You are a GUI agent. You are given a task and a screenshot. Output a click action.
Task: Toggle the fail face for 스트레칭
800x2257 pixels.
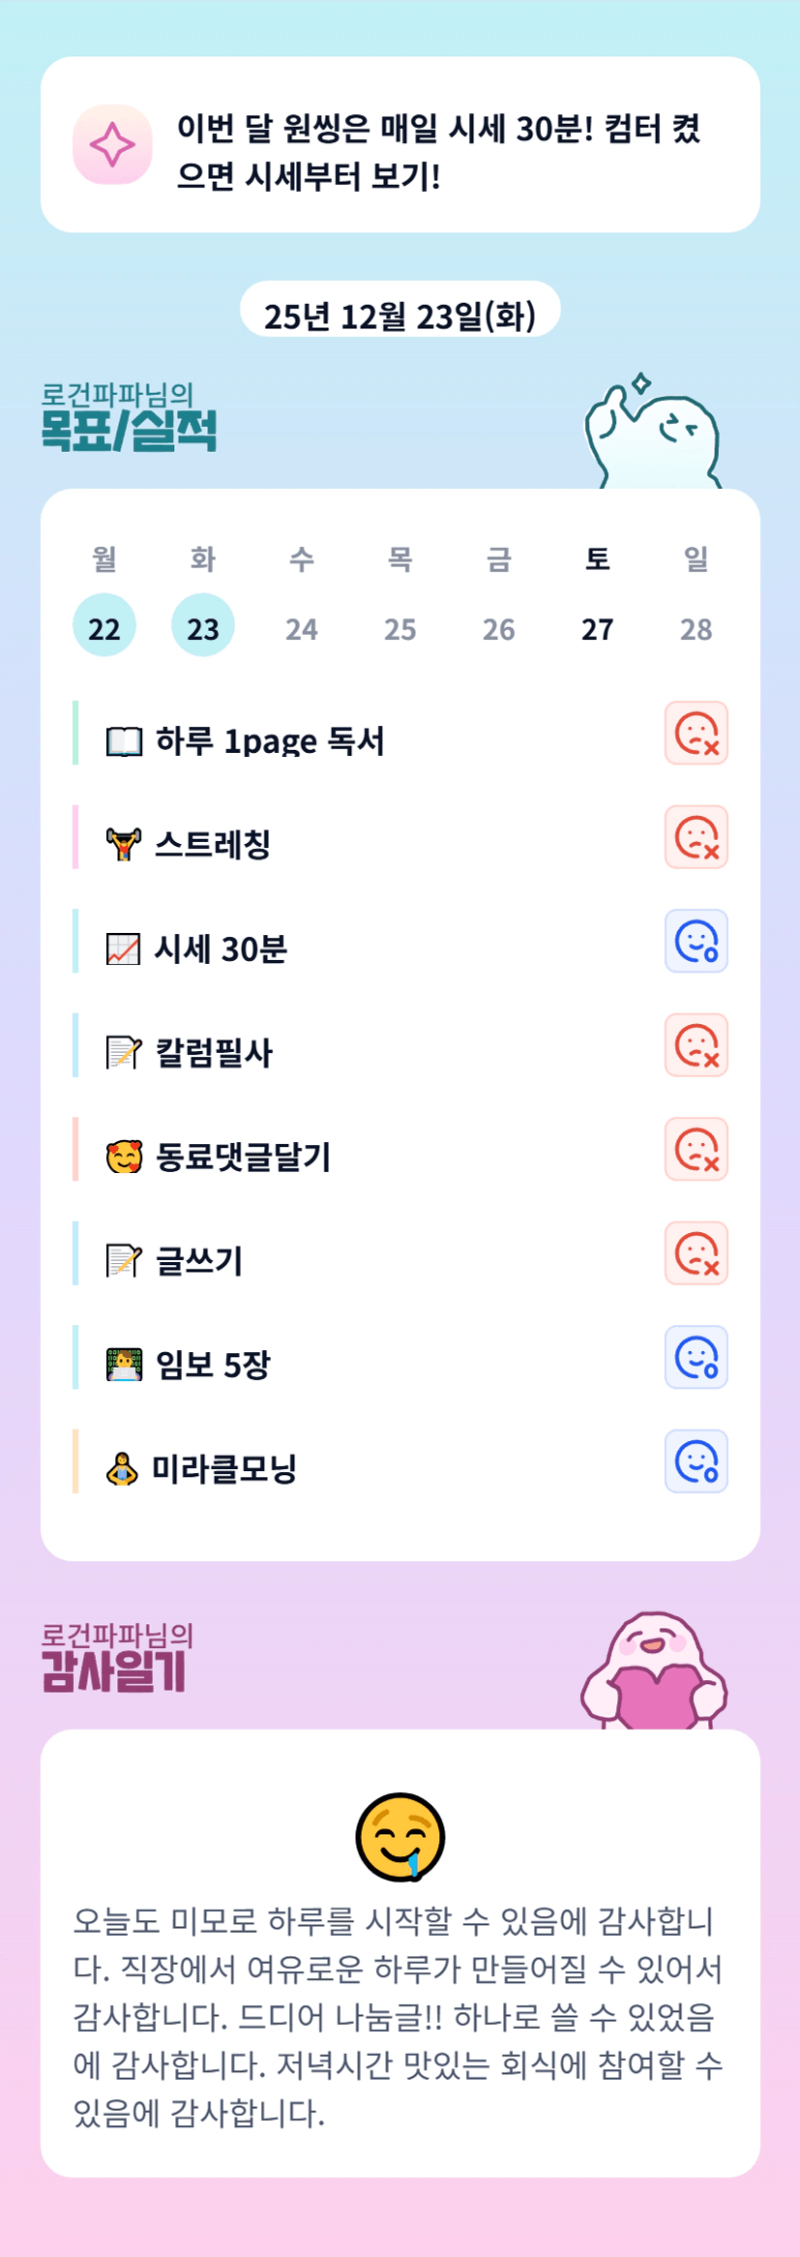[696, 837]
